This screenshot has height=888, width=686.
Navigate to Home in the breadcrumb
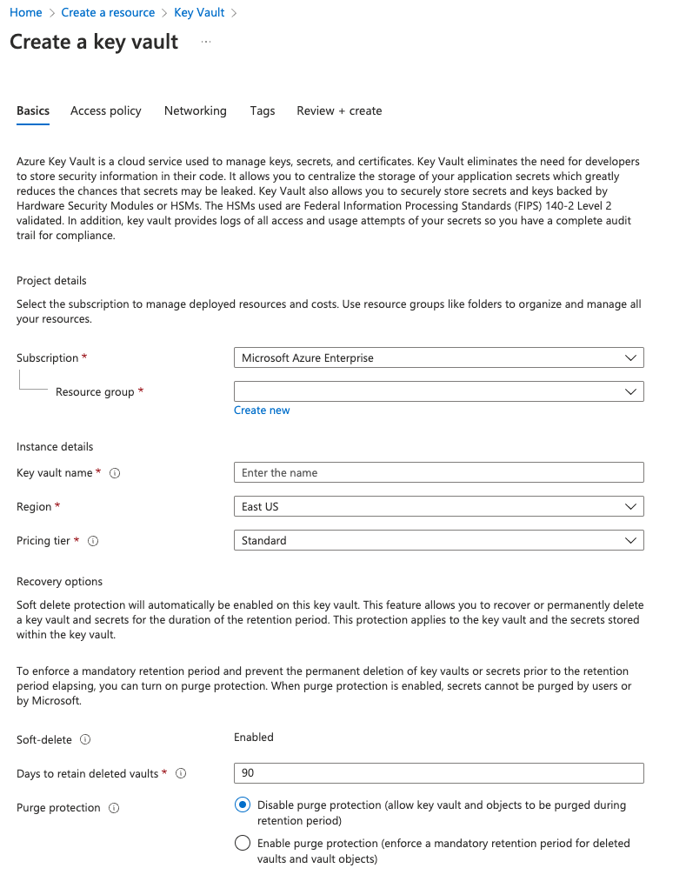26,12
